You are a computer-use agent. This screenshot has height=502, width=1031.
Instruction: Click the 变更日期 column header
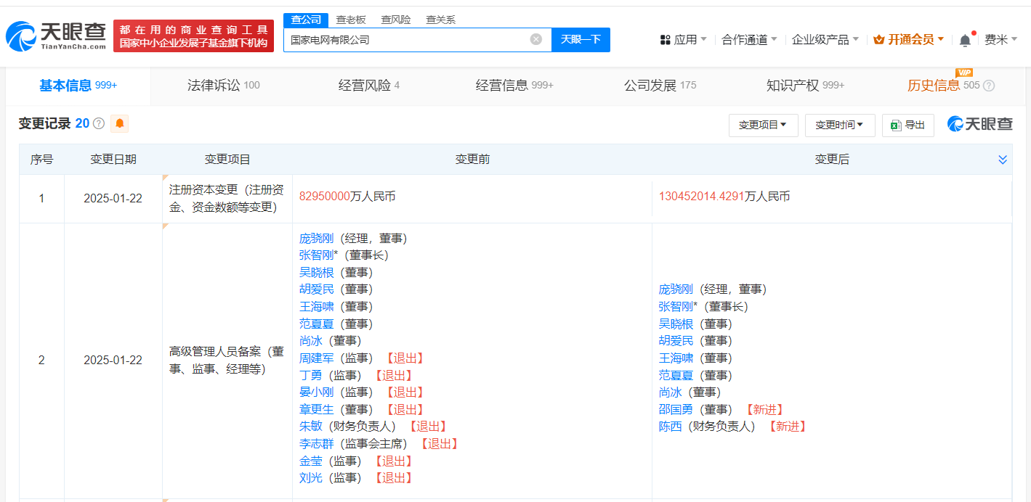pyautogui.click(x=113, y=160)
